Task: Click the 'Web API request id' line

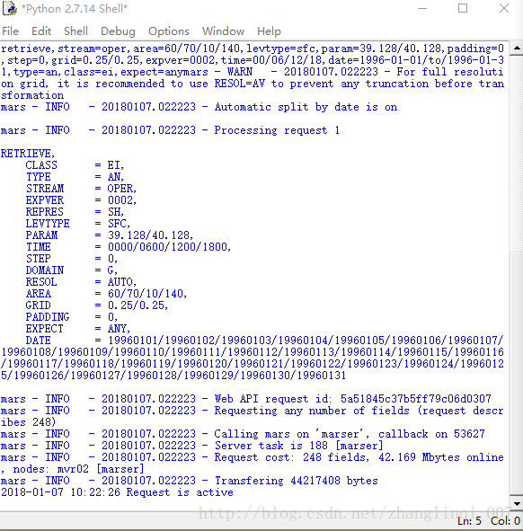Action: 246,399
